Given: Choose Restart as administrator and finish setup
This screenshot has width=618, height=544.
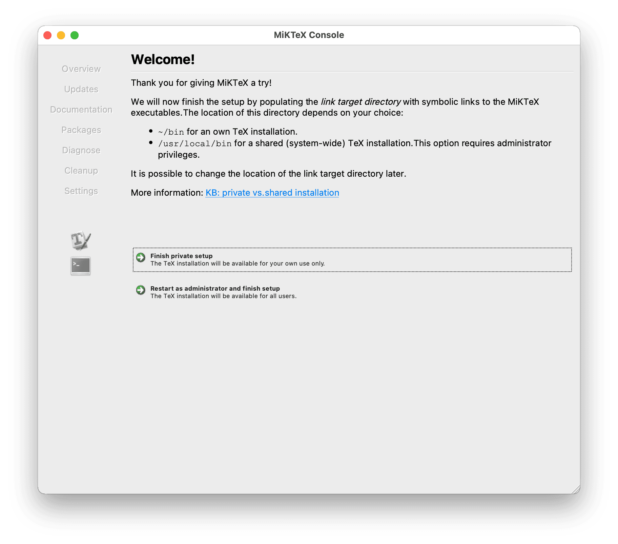Looking at the screenshot, I should click(x=352, y=292).
